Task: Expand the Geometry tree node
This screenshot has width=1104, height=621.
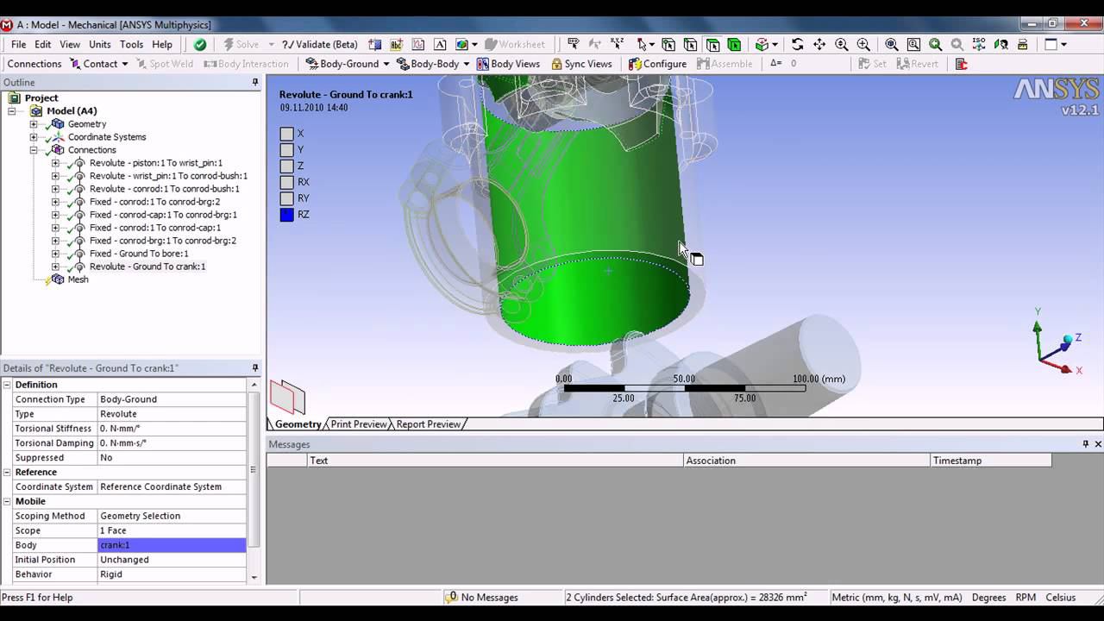Action: (x=34, y=124)
